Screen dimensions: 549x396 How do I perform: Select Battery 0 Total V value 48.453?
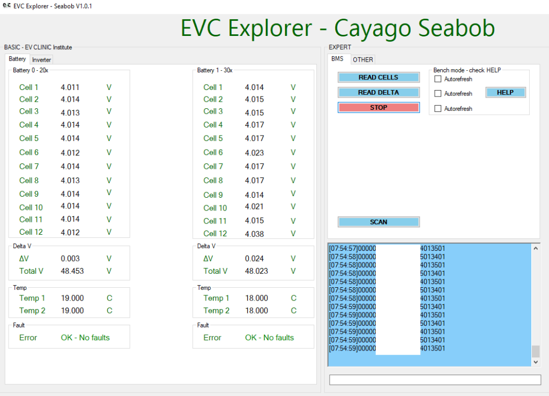[x=72, y=271]
